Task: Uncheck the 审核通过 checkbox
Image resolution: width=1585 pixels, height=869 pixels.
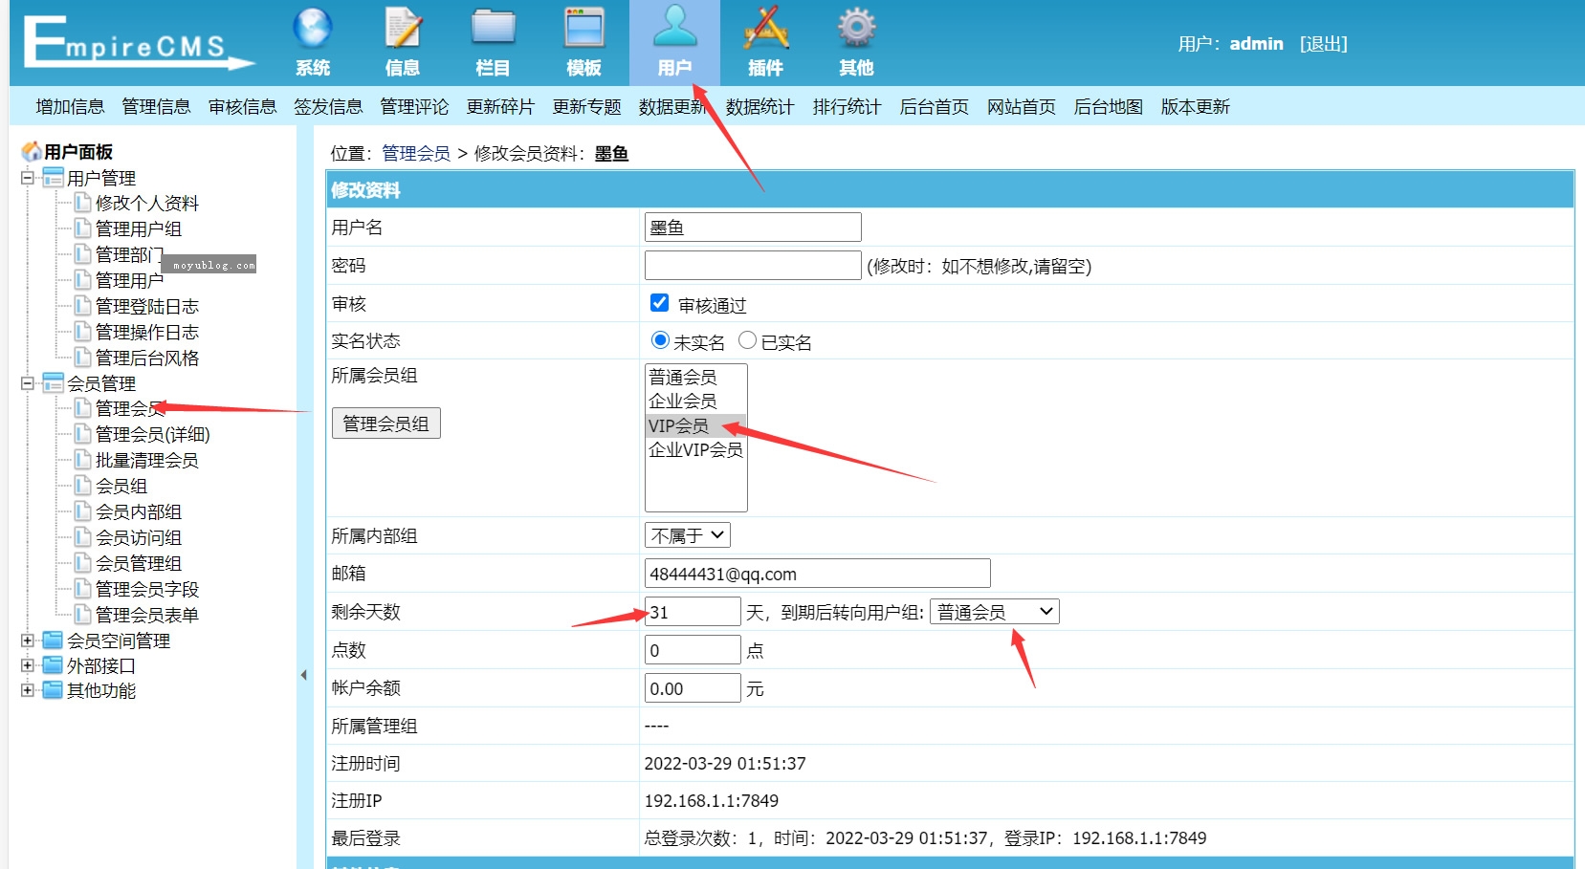Action: [659, 302]
